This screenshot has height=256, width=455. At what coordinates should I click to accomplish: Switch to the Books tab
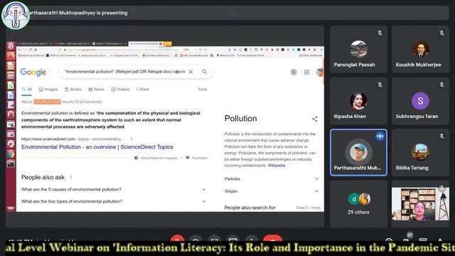point(73,90)
